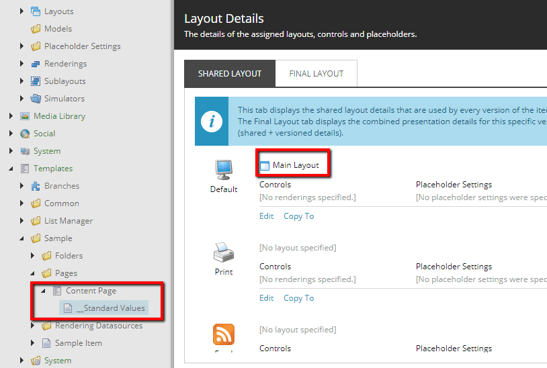Expand the Rendering Datasources folder
547x368 pixels.
click(x=33, y=326)
